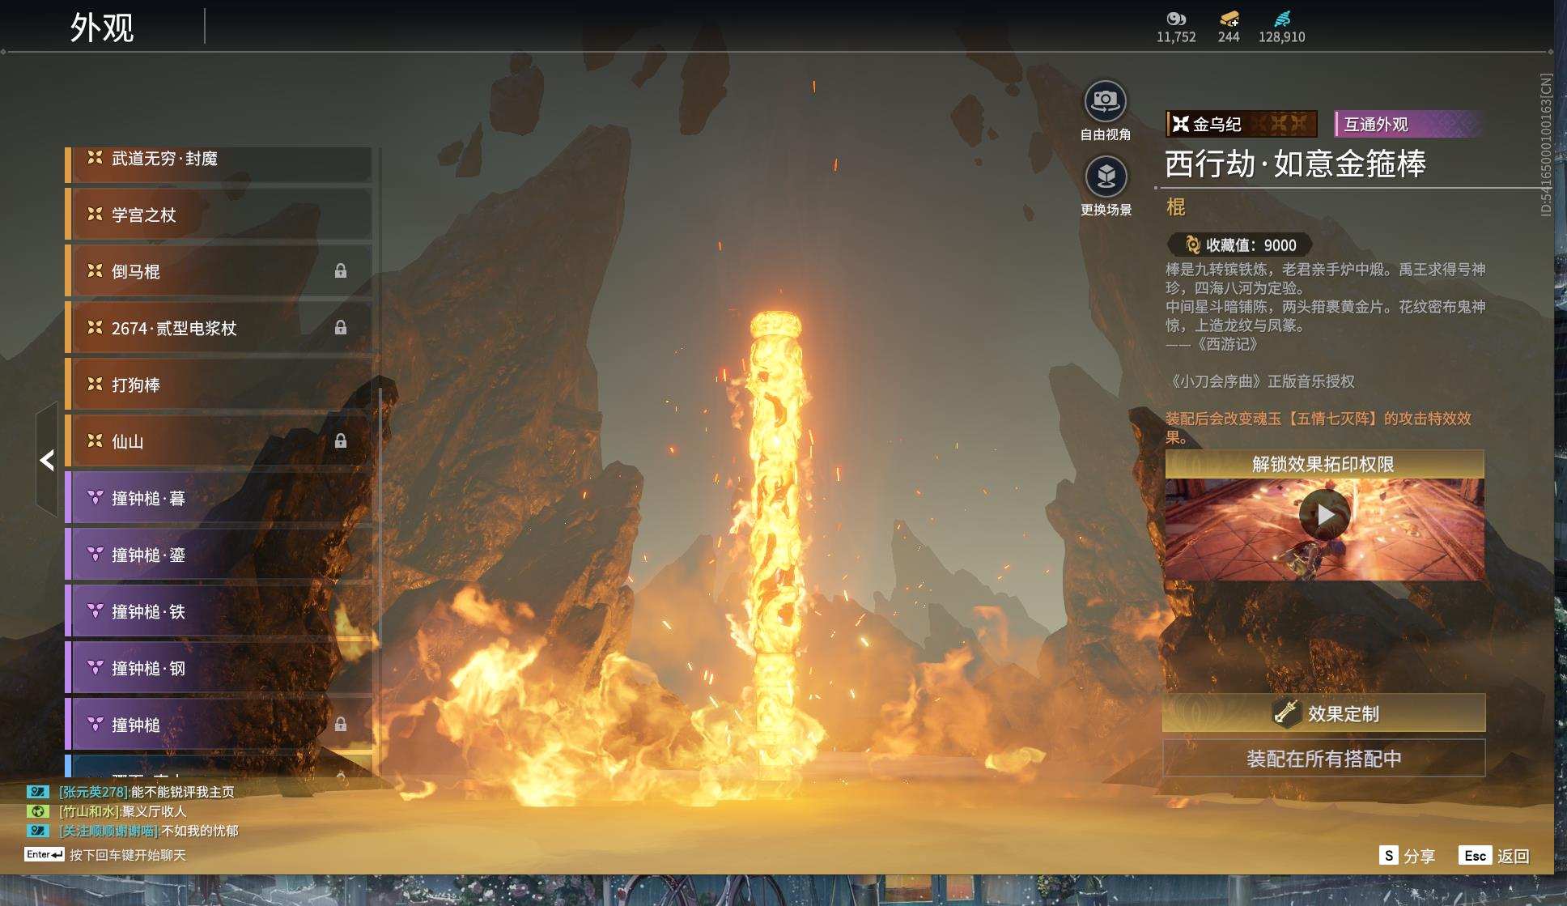Click player name 张元英278 in chat

click(x=93, y=792)
